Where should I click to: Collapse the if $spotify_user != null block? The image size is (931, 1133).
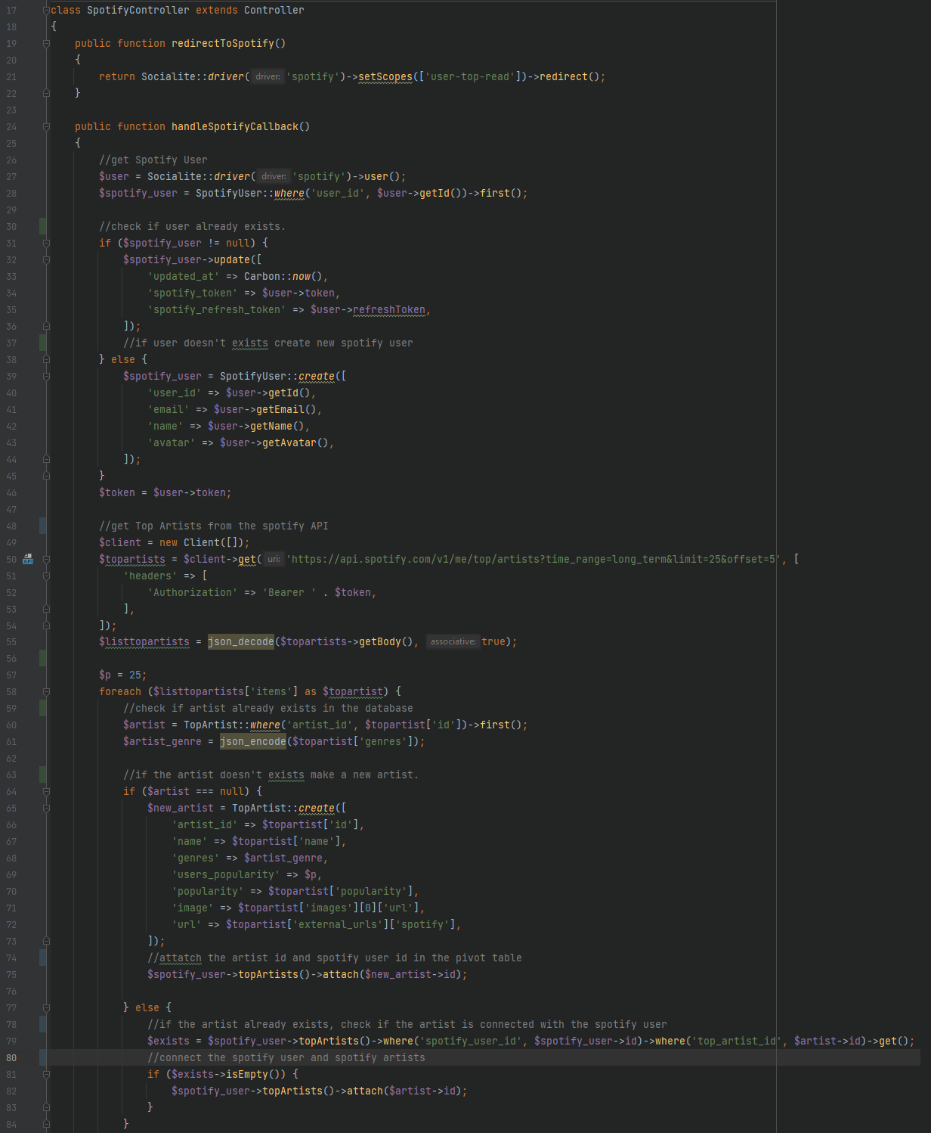click(46, 244)
